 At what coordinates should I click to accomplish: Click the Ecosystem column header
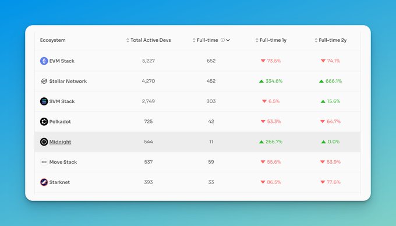(x=52, y=40)
